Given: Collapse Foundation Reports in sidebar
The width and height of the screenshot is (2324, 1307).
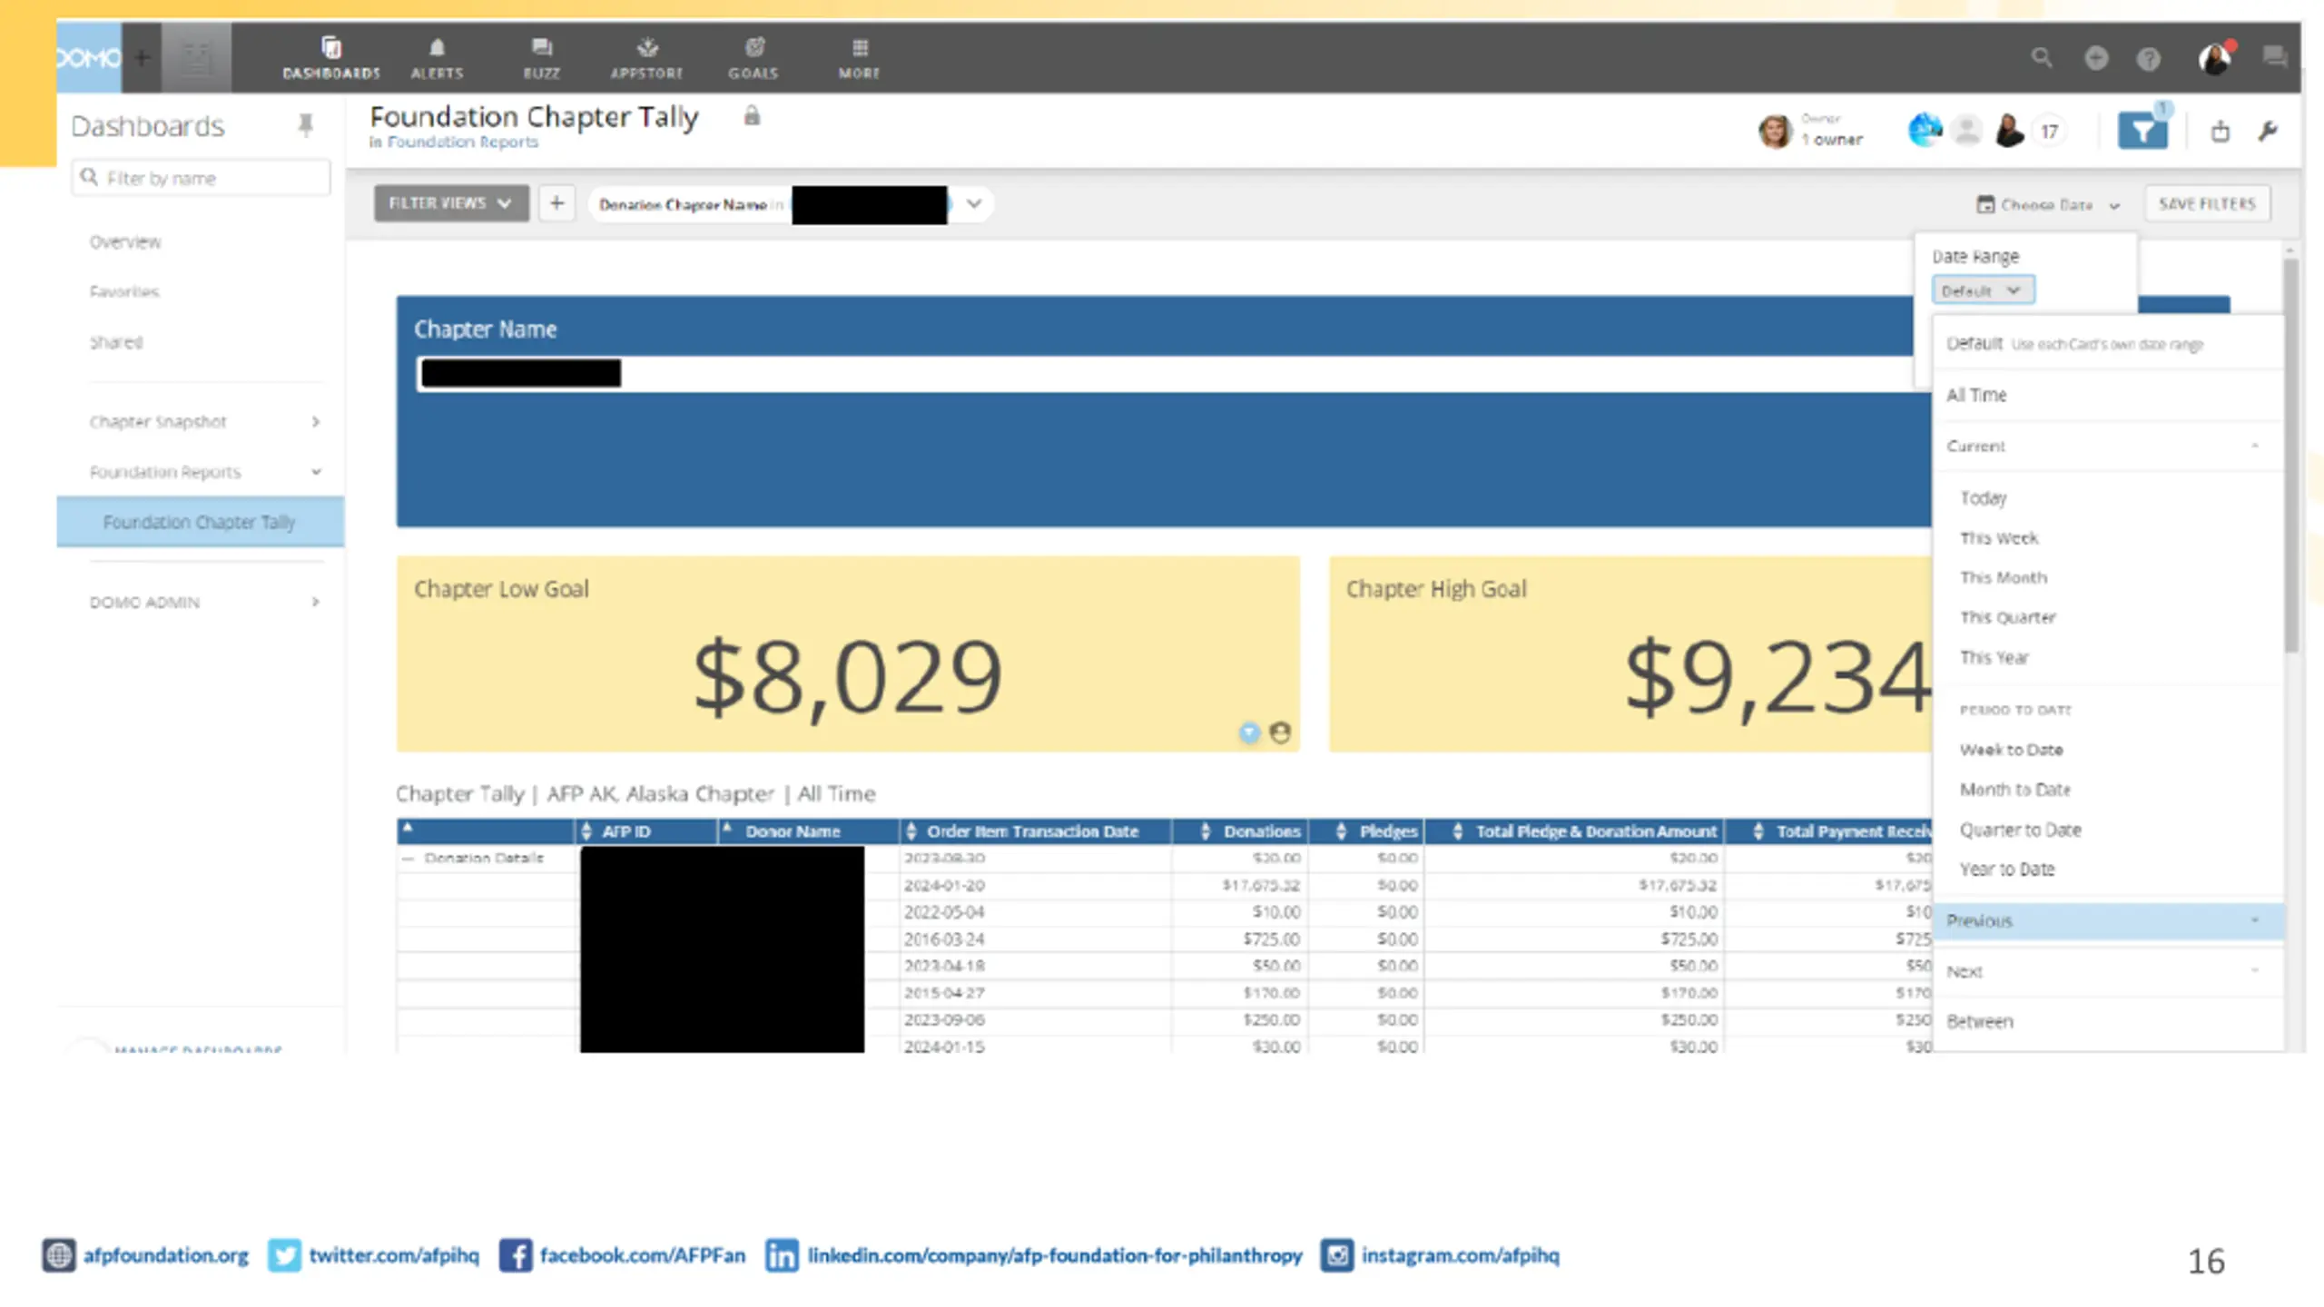Looking at the screenshot, I should [316, 472].
